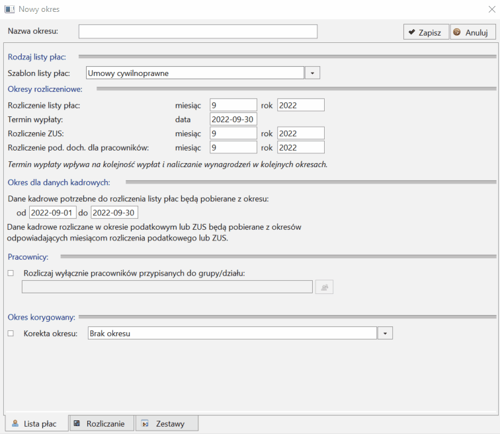The width and height of the screenshot is (500, 434).
Task: Edit the Rozliczenie ZUS year field
Action: [x=301, y=133]
